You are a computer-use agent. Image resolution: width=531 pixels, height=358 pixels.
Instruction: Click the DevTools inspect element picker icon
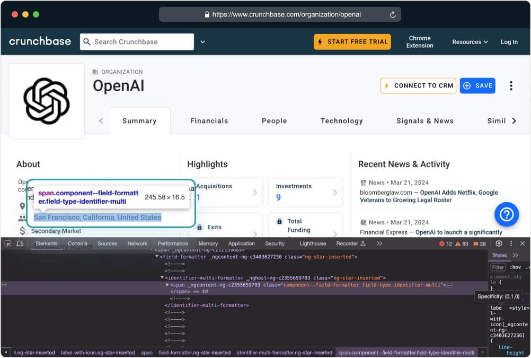click(x=7, y=243)
